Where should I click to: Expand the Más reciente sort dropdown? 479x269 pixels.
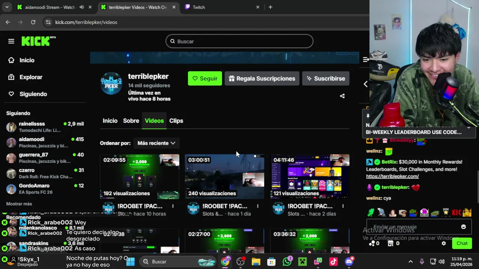(156, 143)
